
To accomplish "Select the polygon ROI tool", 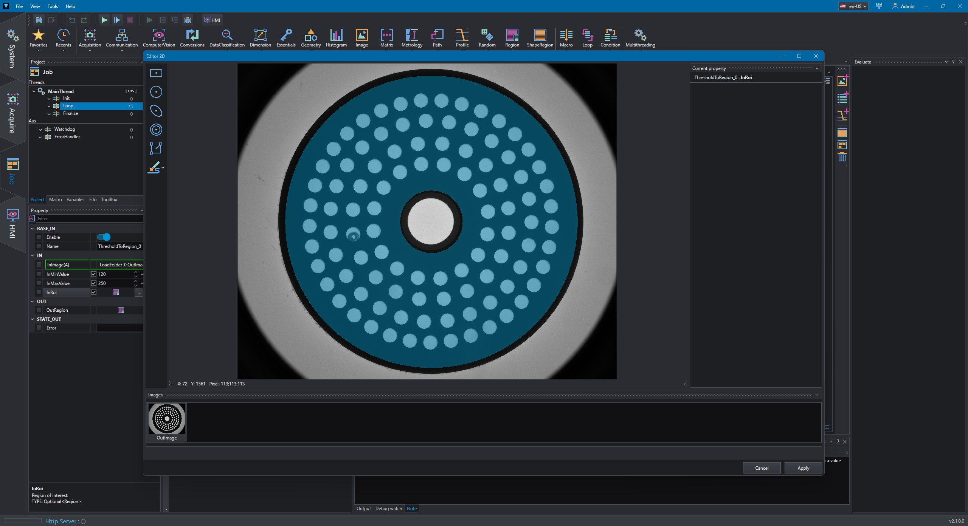I will (x=156, y=148).
